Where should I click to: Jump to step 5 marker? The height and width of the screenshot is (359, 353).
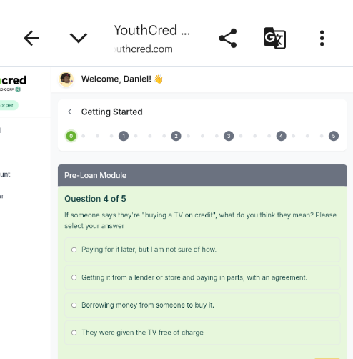[334, 136]
